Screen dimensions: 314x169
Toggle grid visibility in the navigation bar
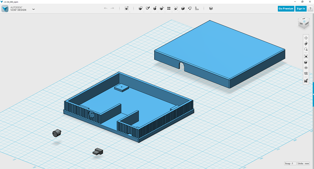(306, 74)
